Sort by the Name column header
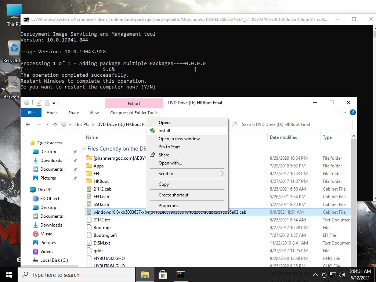The width and height of the screenshot is (376, 282). (x=92, y=137)
